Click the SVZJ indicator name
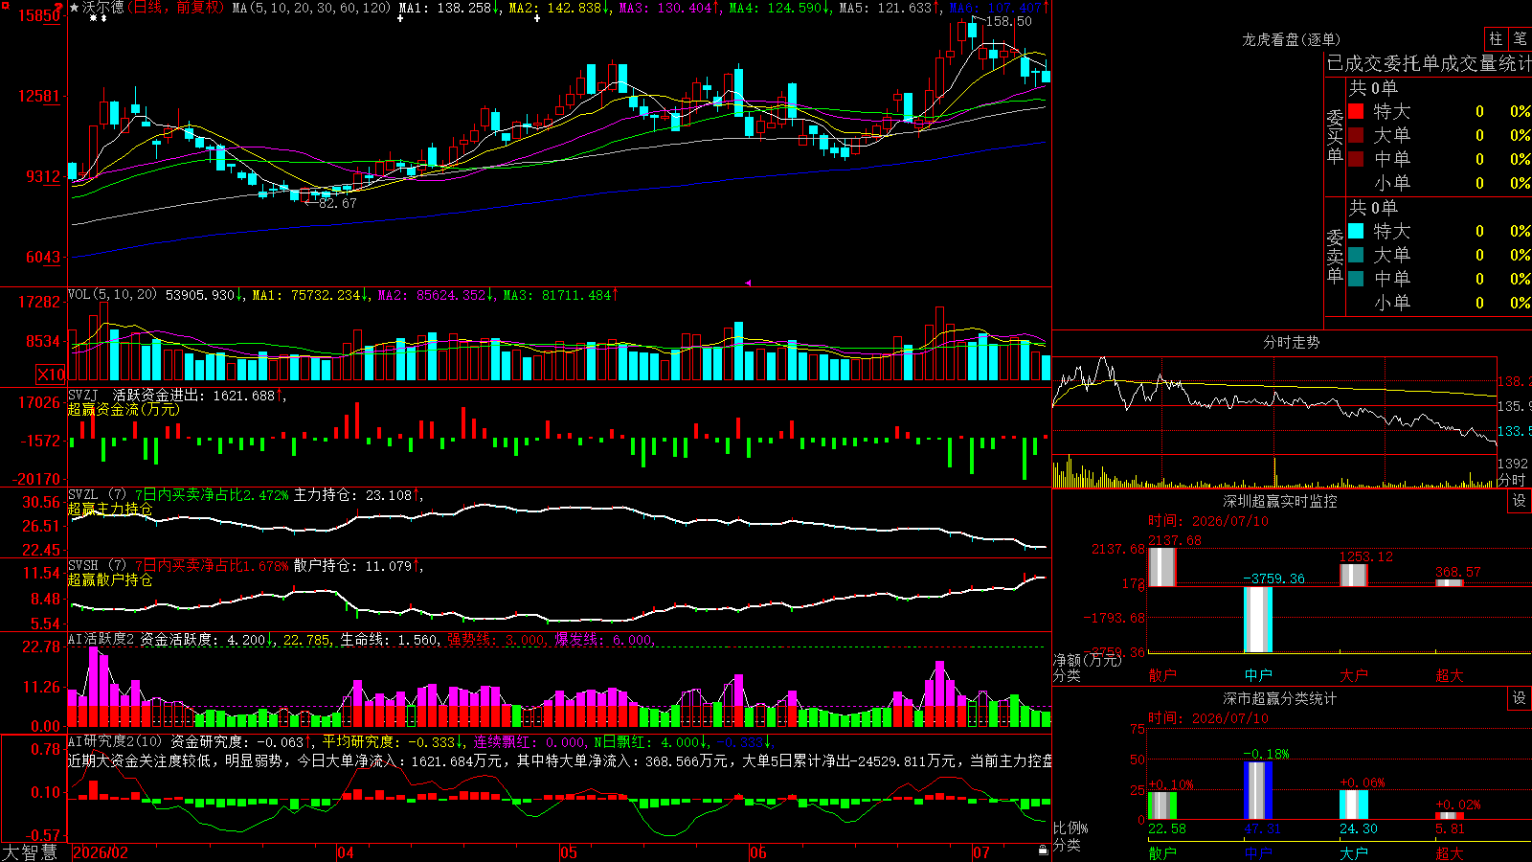The image size is (1532, 862). [82, 395]
